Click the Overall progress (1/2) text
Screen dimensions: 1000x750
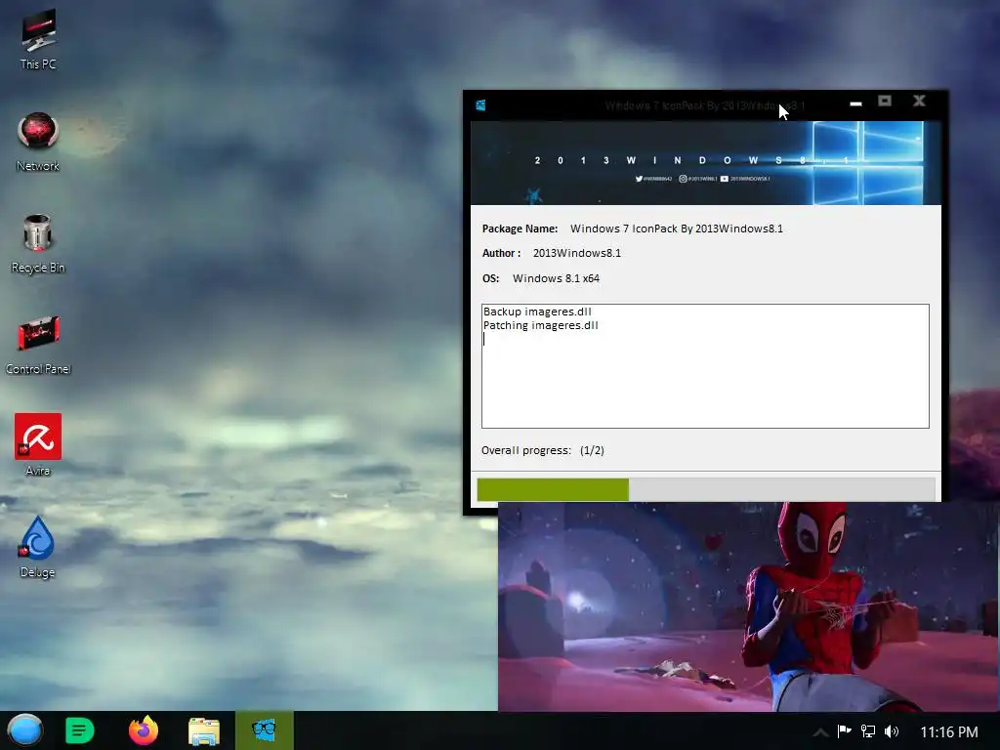(x=543, y=450)
